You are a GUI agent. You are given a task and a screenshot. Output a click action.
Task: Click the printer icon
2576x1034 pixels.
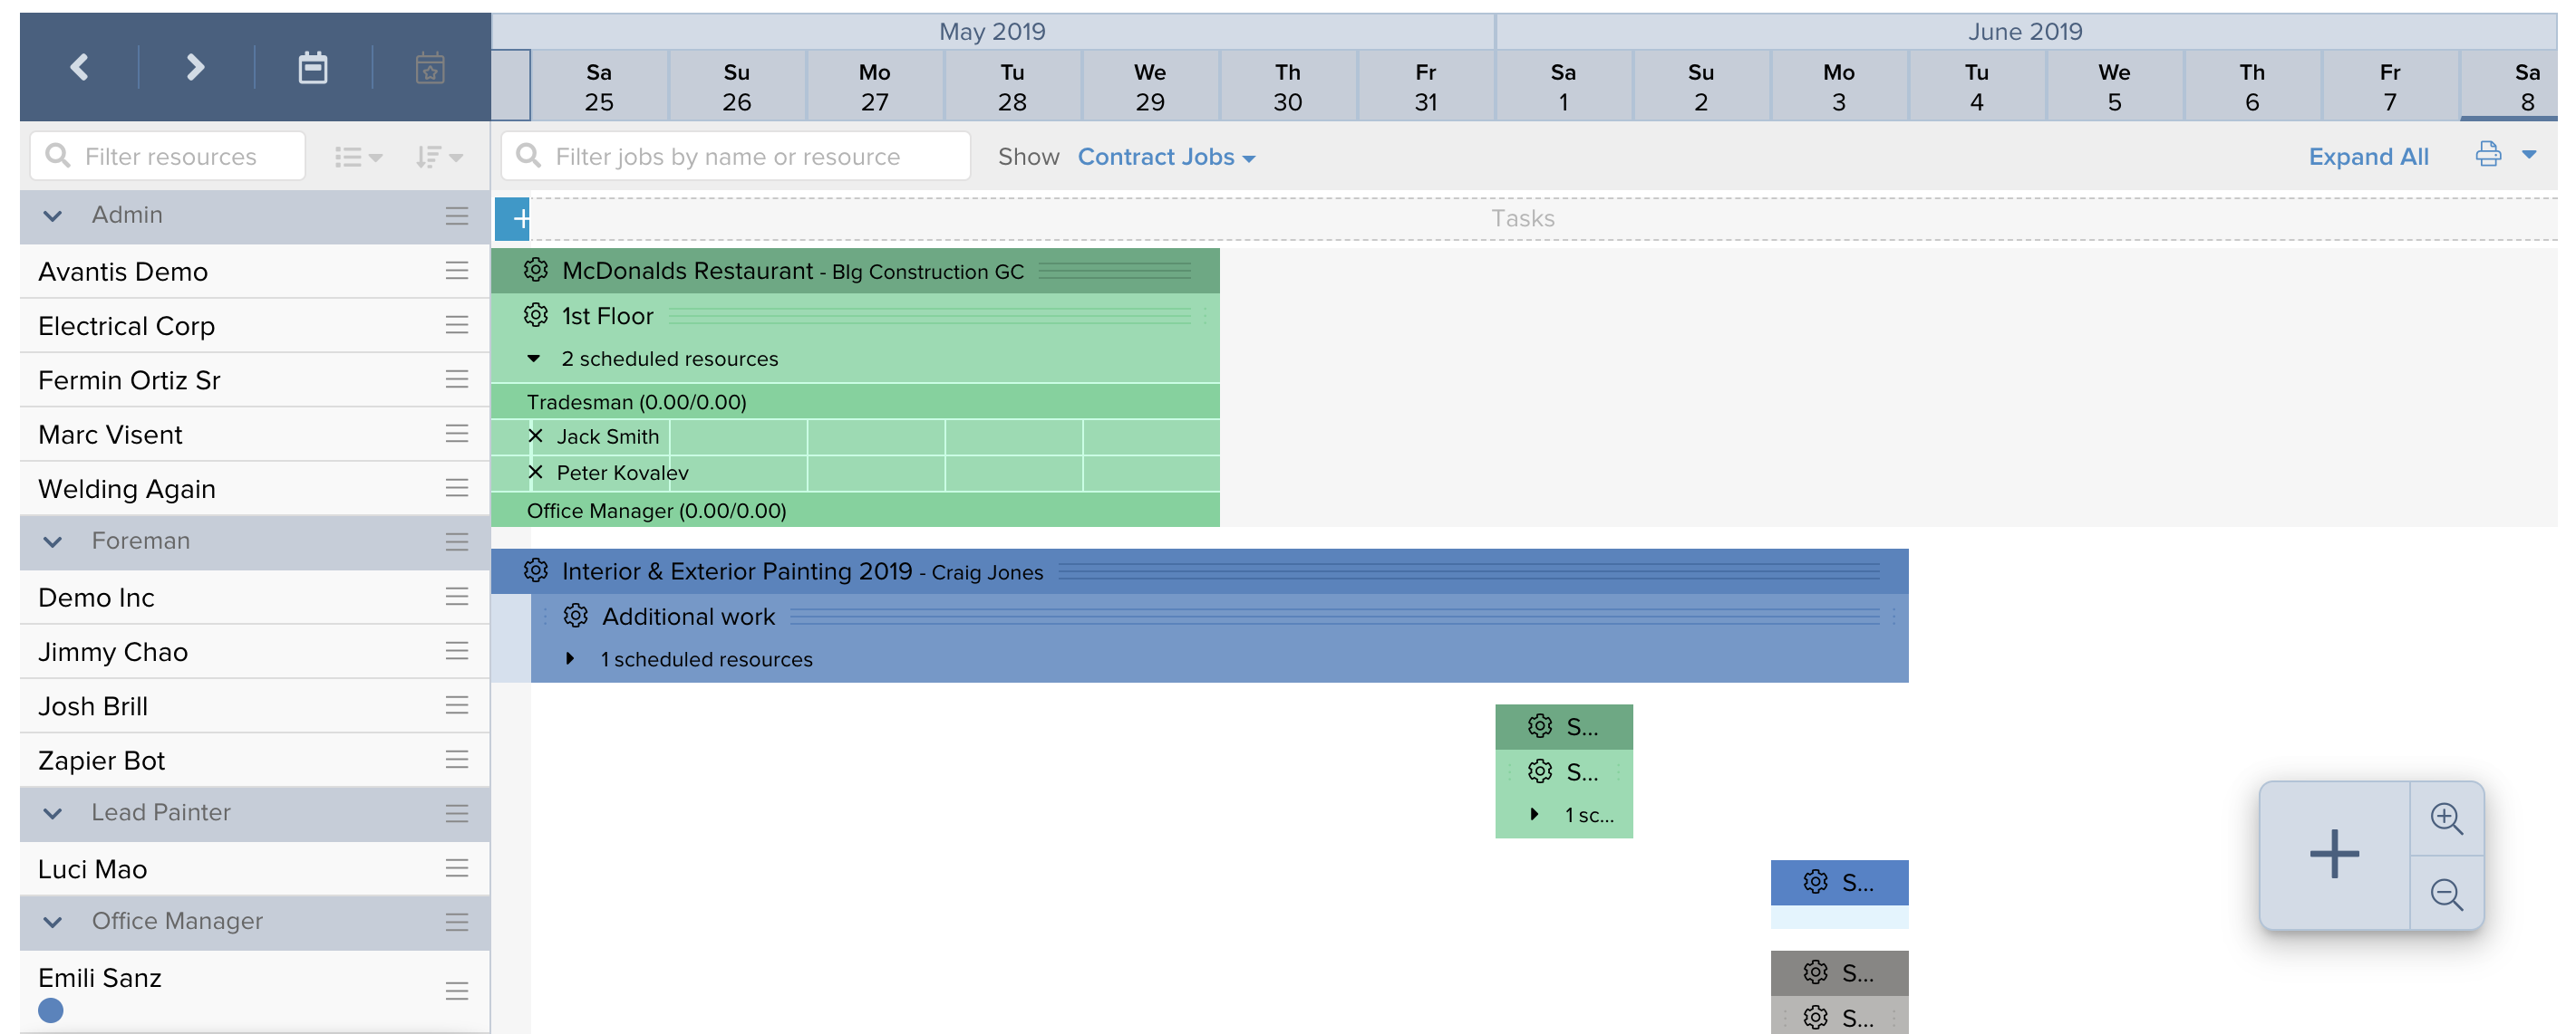pos(2488,154)
